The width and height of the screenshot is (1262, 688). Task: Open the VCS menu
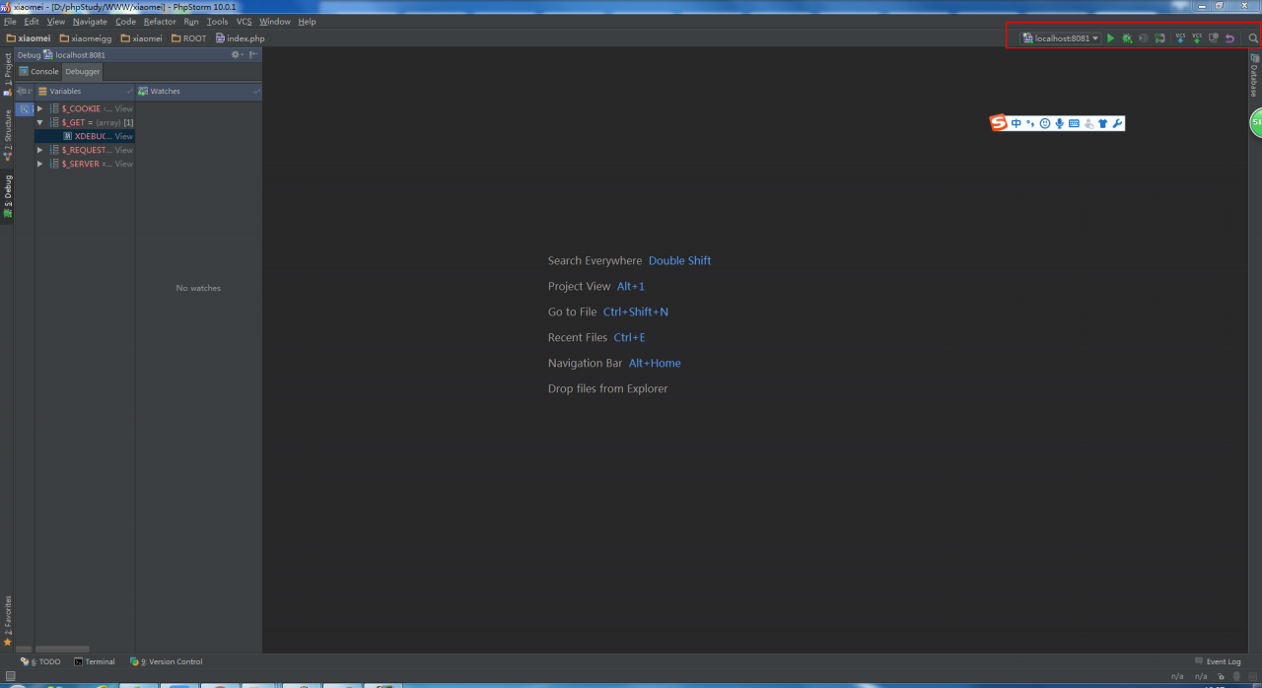pos(244,21)
